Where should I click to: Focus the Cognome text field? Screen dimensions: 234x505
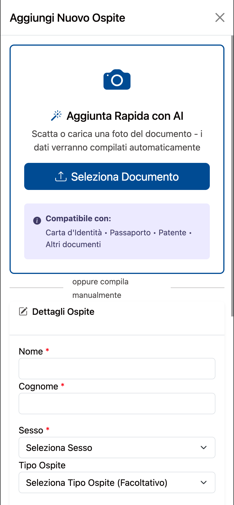[117, 404]
